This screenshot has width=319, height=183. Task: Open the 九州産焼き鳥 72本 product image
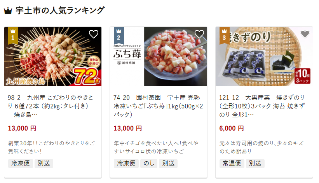tap(53, 56)
